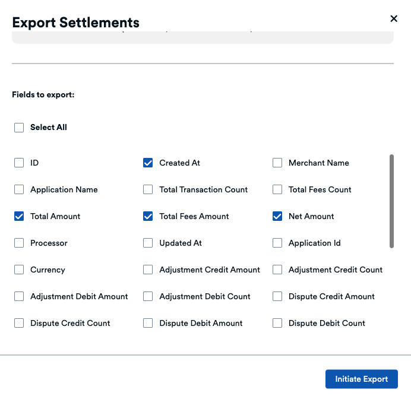Enable Application Name field export
The height and width of the screenshot is (396, 411).
pyautogui.click(x=19, y=189)
